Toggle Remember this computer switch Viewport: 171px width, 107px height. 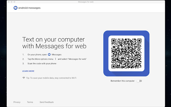click(x=139, y=81)
